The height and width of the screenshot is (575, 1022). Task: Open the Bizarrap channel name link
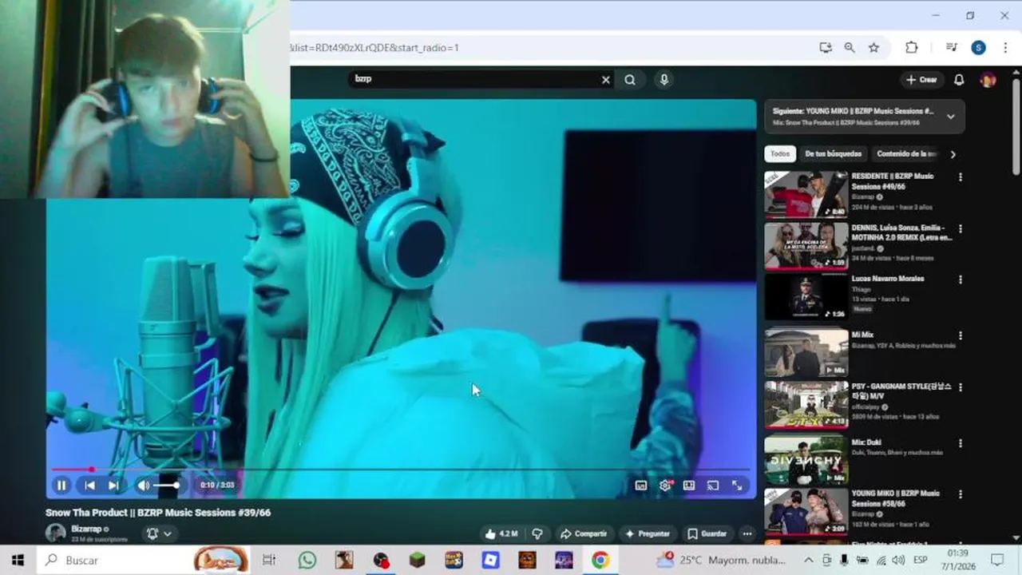87,529
